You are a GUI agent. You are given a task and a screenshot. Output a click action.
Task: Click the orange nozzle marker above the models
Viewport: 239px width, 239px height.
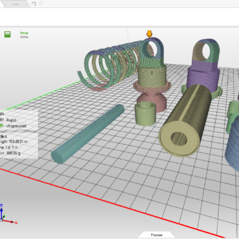pos(149,34)
